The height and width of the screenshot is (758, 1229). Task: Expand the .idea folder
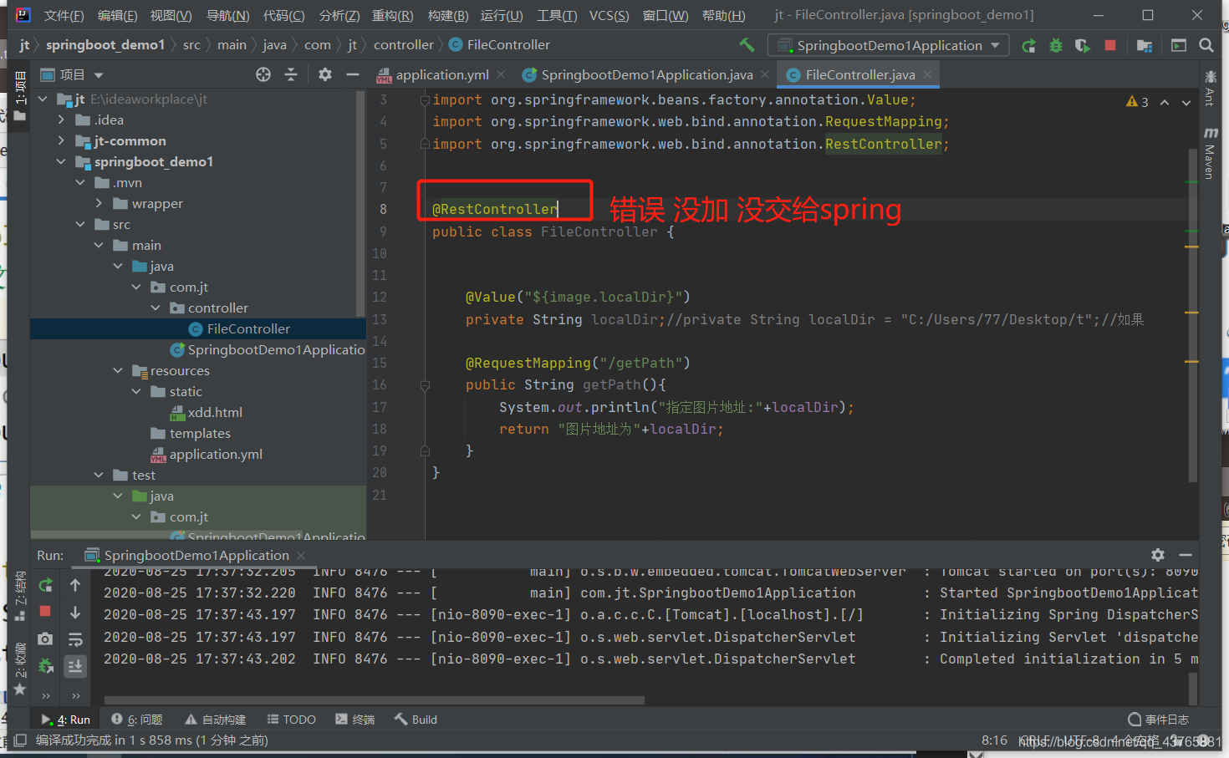pyautogui.click(x=61, y=120)
